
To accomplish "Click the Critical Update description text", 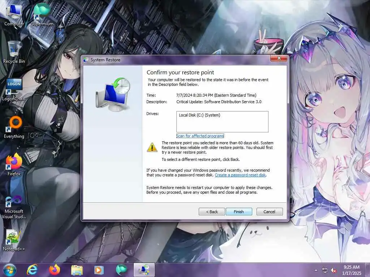I will (x=219, y=102).
